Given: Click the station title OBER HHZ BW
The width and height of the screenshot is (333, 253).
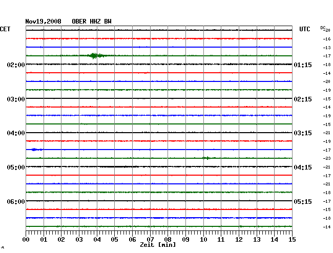Looking at the screenshot, I should pos(92,22).
